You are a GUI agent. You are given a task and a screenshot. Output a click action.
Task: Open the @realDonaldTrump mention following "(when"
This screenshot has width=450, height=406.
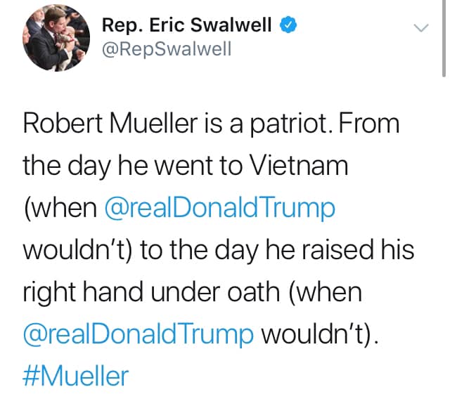220,209
